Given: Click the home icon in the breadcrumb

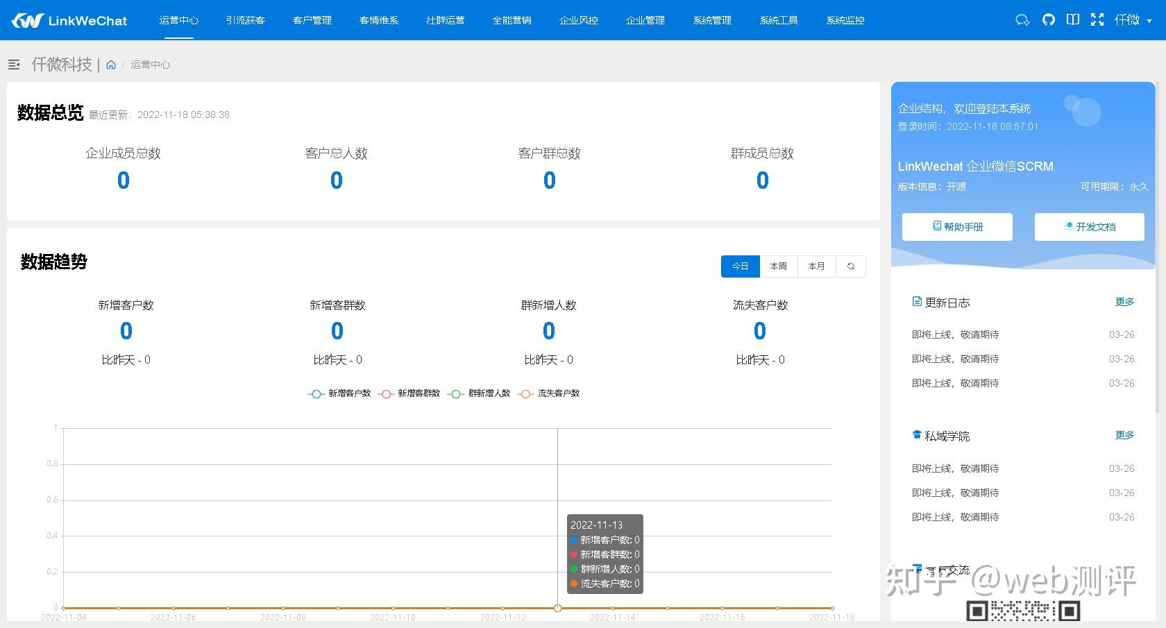Looking at the screenshot, I should pyautogui.click(x=112, y=64).
